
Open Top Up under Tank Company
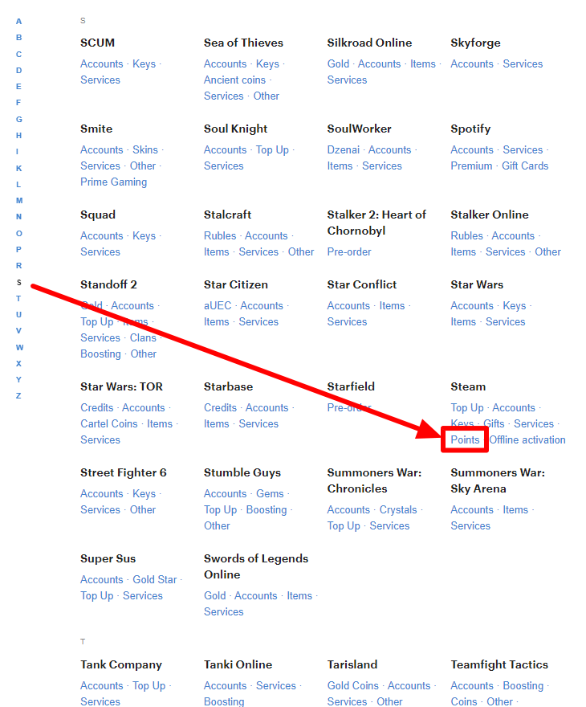click(x=149, y=686)
